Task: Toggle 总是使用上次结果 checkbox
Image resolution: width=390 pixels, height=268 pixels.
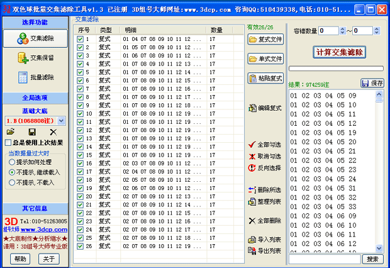Action: coord(8,143)
